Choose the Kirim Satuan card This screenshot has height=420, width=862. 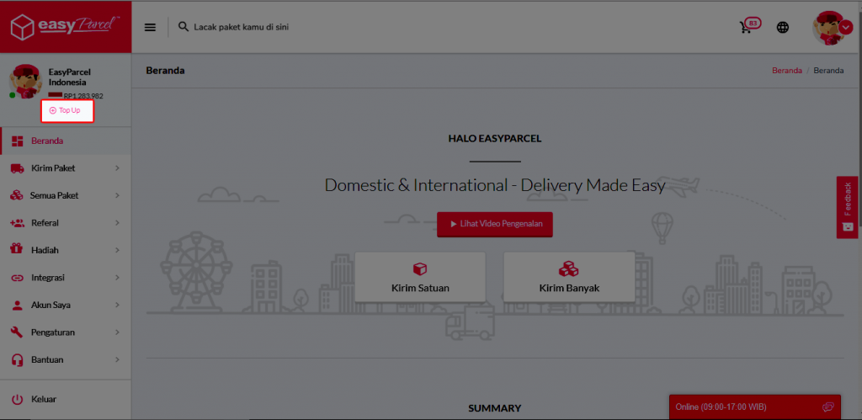pos(420,277)
